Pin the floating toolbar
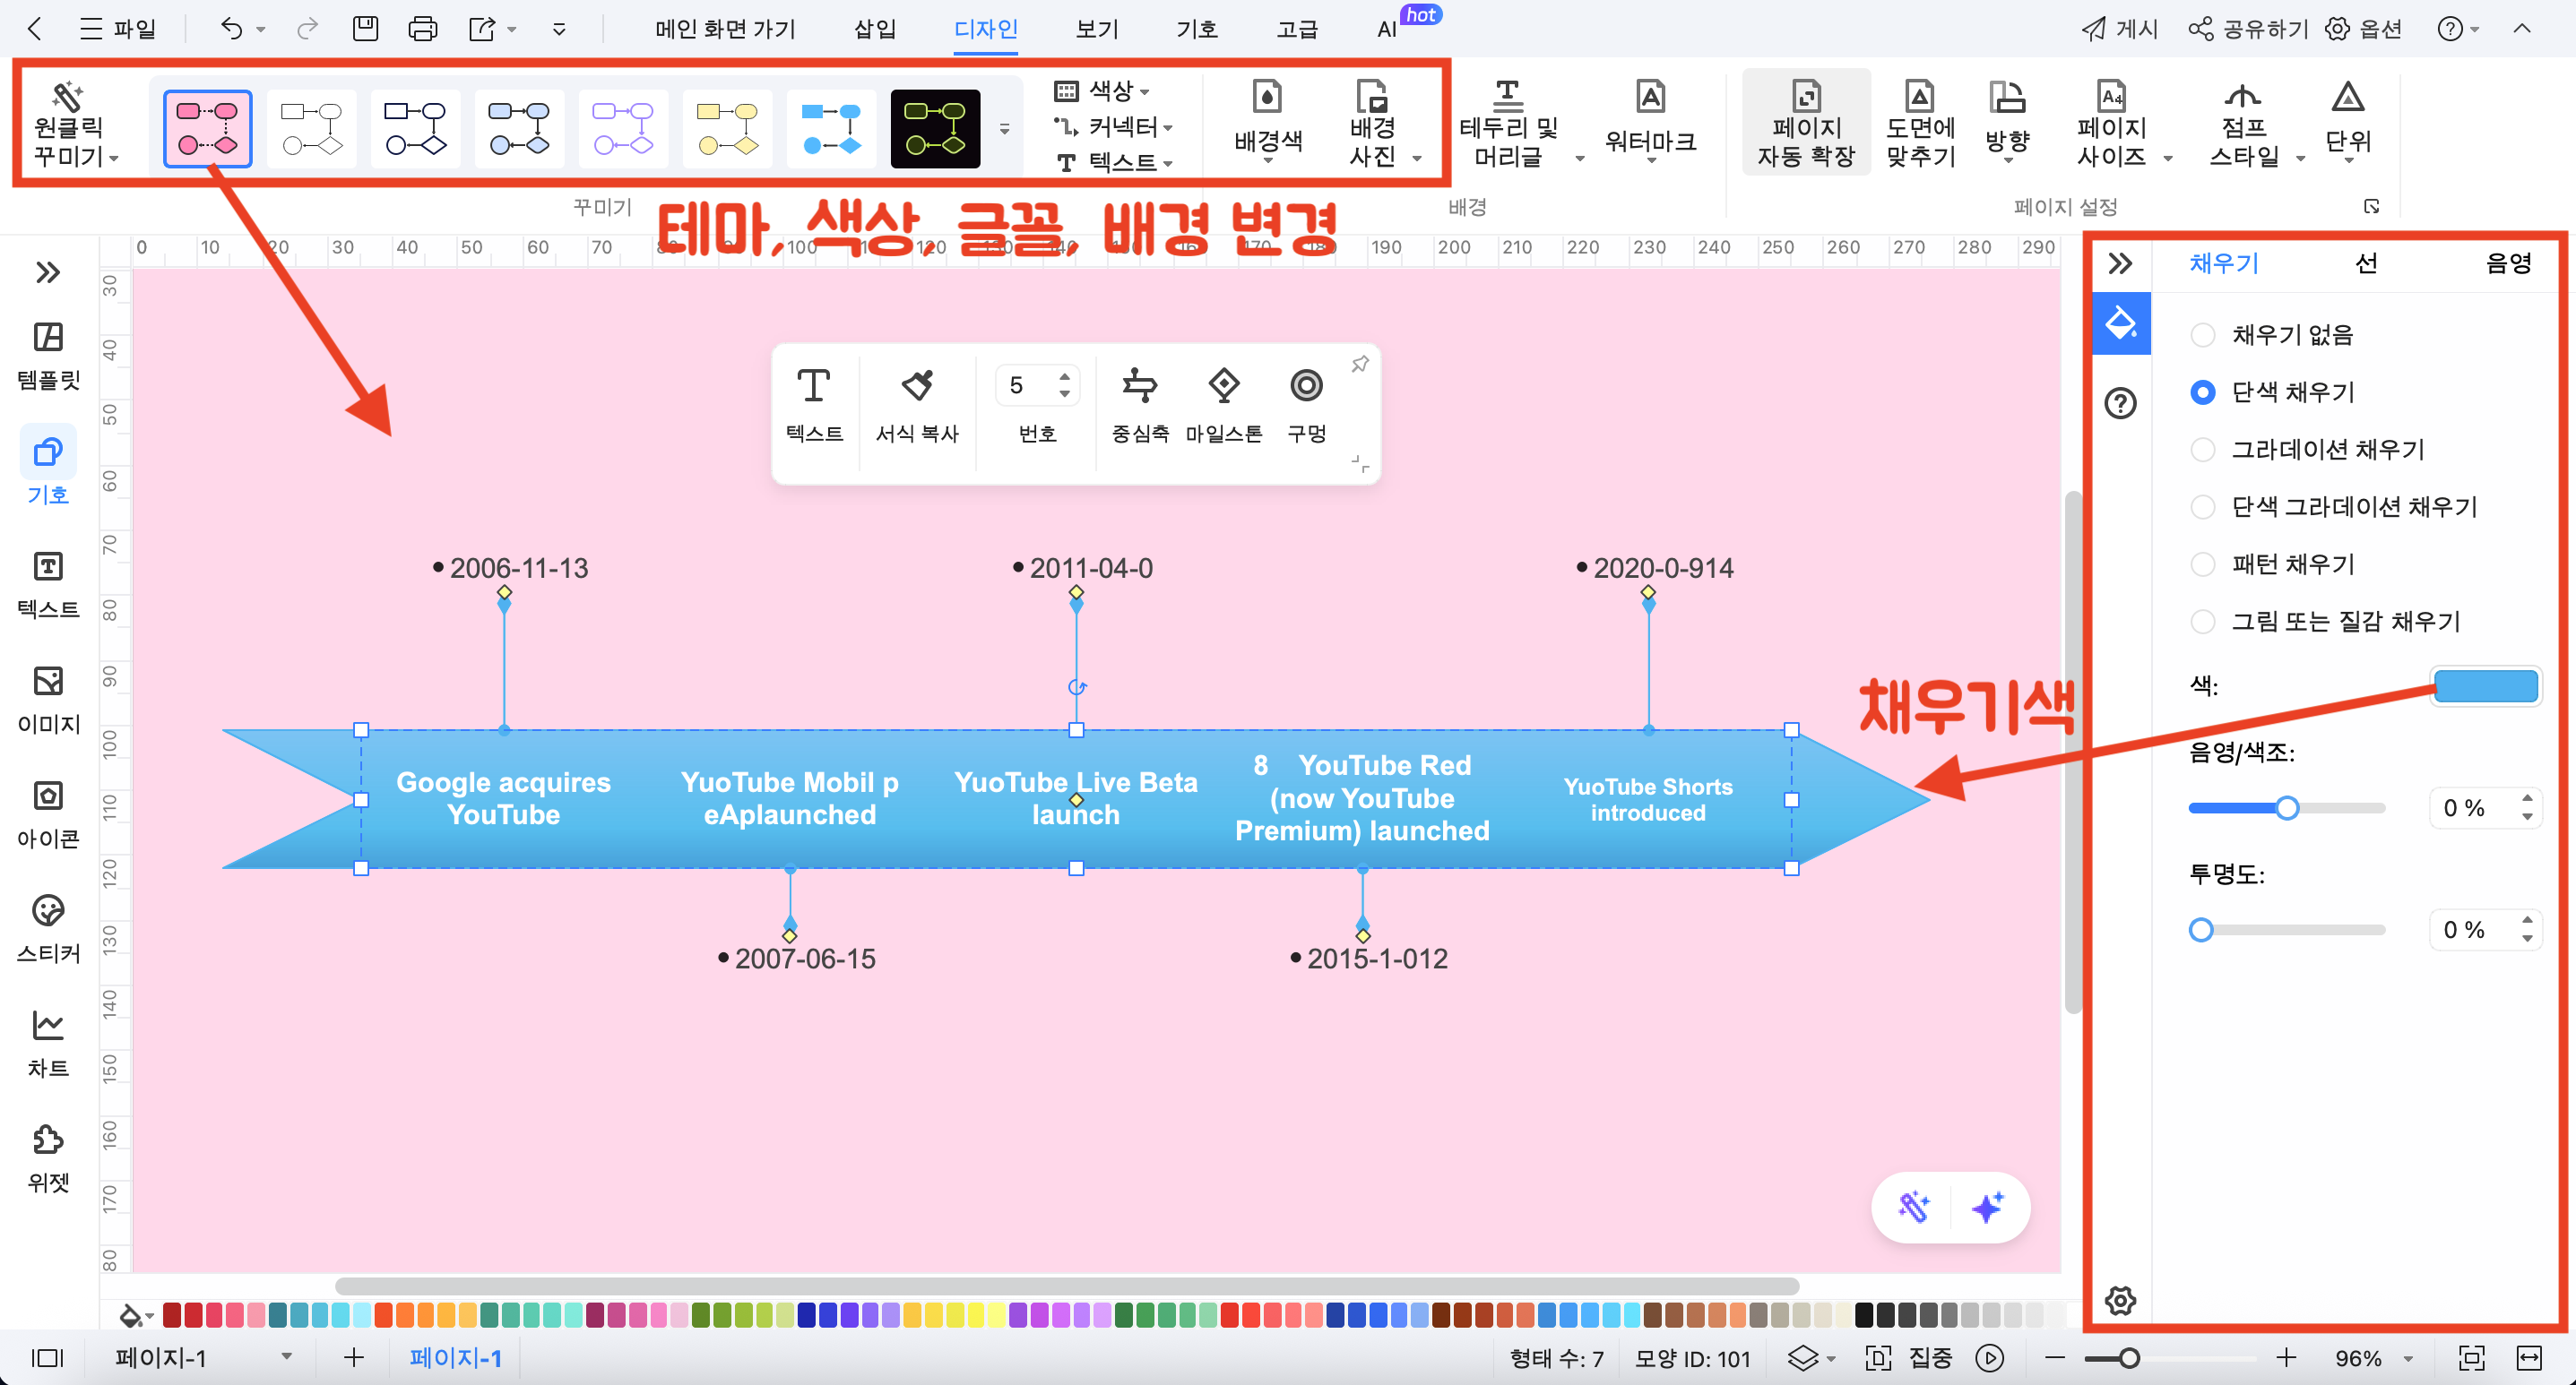This screenshot has width=2576, height=1385. click(1360, 365)
